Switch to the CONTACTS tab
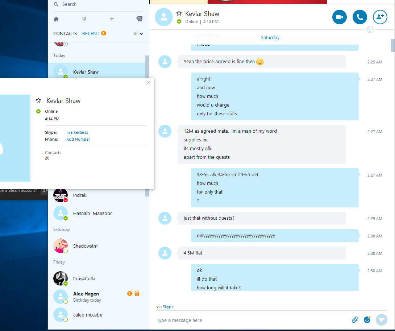 click(x=65, y=33)
